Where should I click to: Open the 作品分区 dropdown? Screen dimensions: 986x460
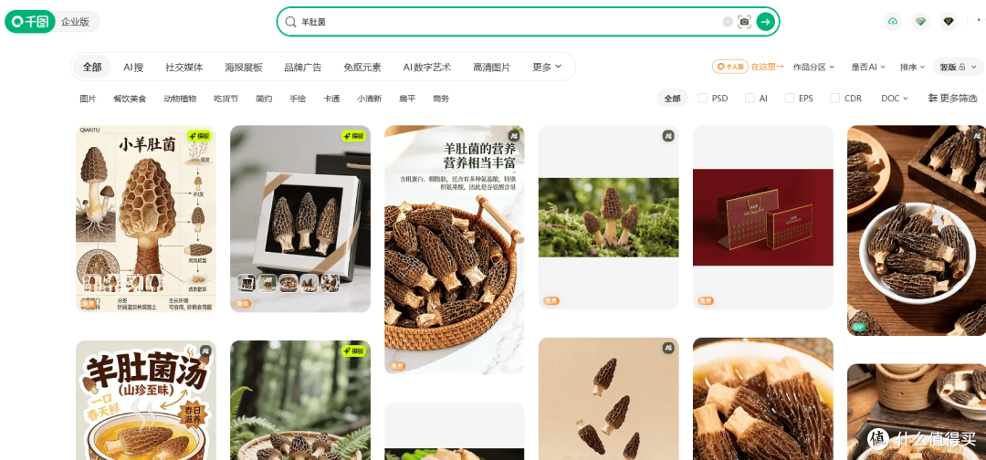pos(813,67)
